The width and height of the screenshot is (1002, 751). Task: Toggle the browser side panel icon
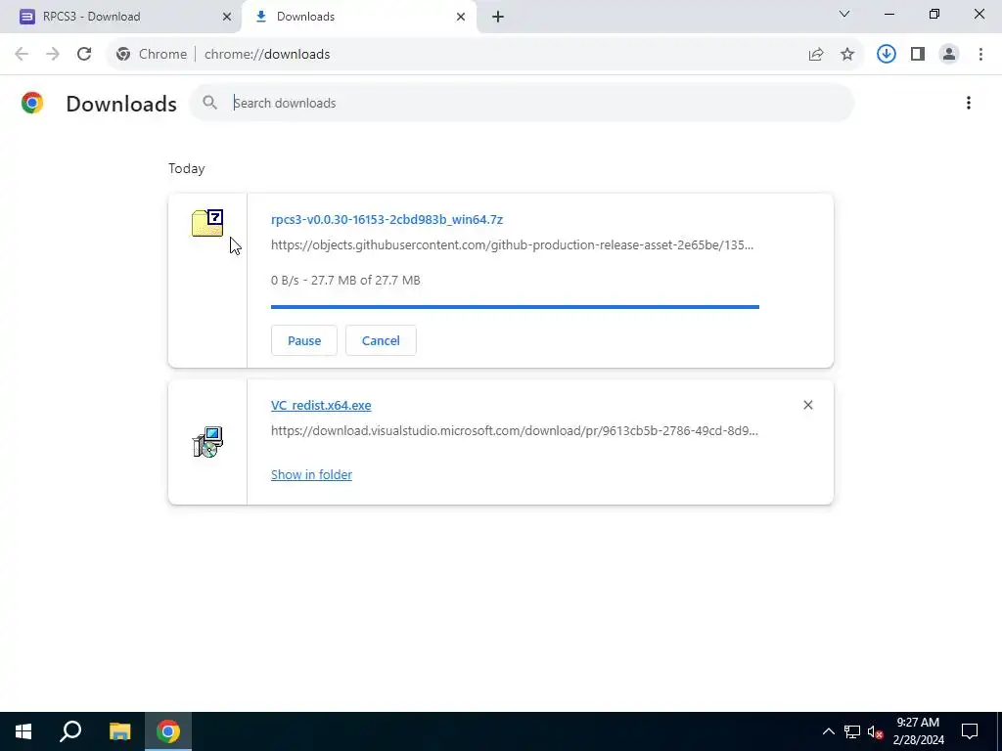point(918,55)
